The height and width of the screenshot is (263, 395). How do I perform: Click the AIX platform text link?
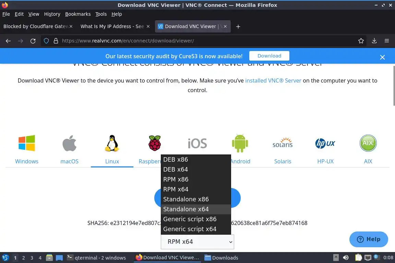click(368, 161)
